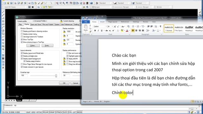Viewport: 203px width, 114px height.
Task: Toggle strikethrough formatting in Word
Action: (107, 31)
